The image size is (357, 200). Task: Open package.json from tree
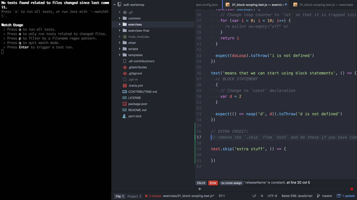pyautogui.click(x=138, y=104)
